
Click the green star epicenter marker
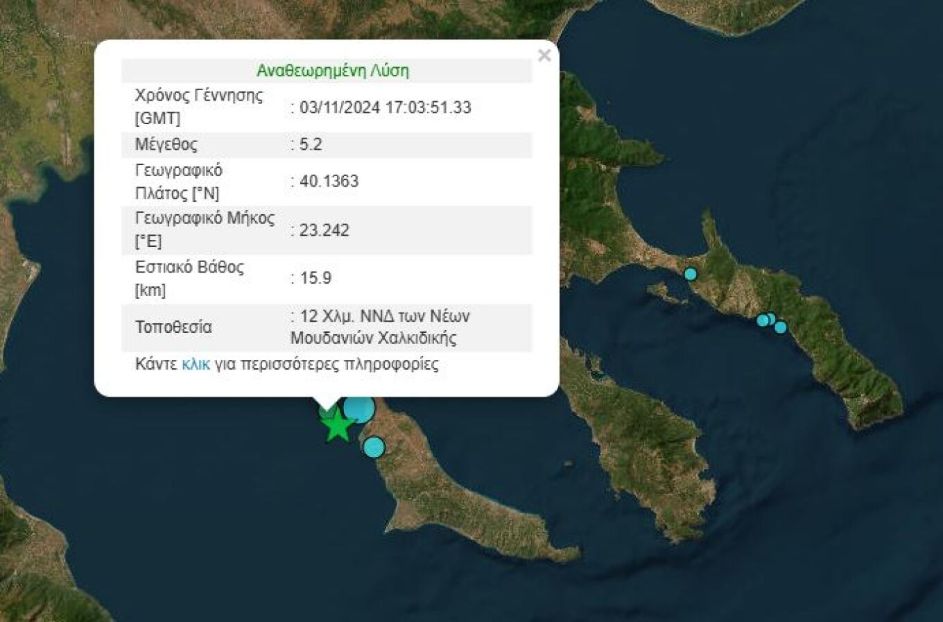click(x=338, y=426)
